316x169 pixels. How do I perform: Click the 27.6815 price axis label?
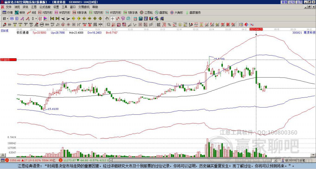click(x=8, y=60)
